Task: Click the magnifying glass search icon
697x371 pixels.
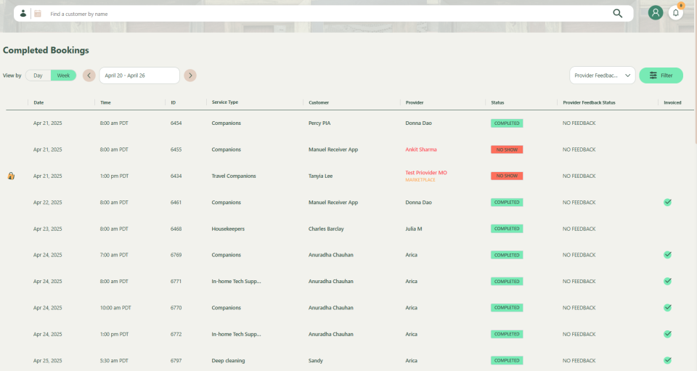Action: (618, 13)
